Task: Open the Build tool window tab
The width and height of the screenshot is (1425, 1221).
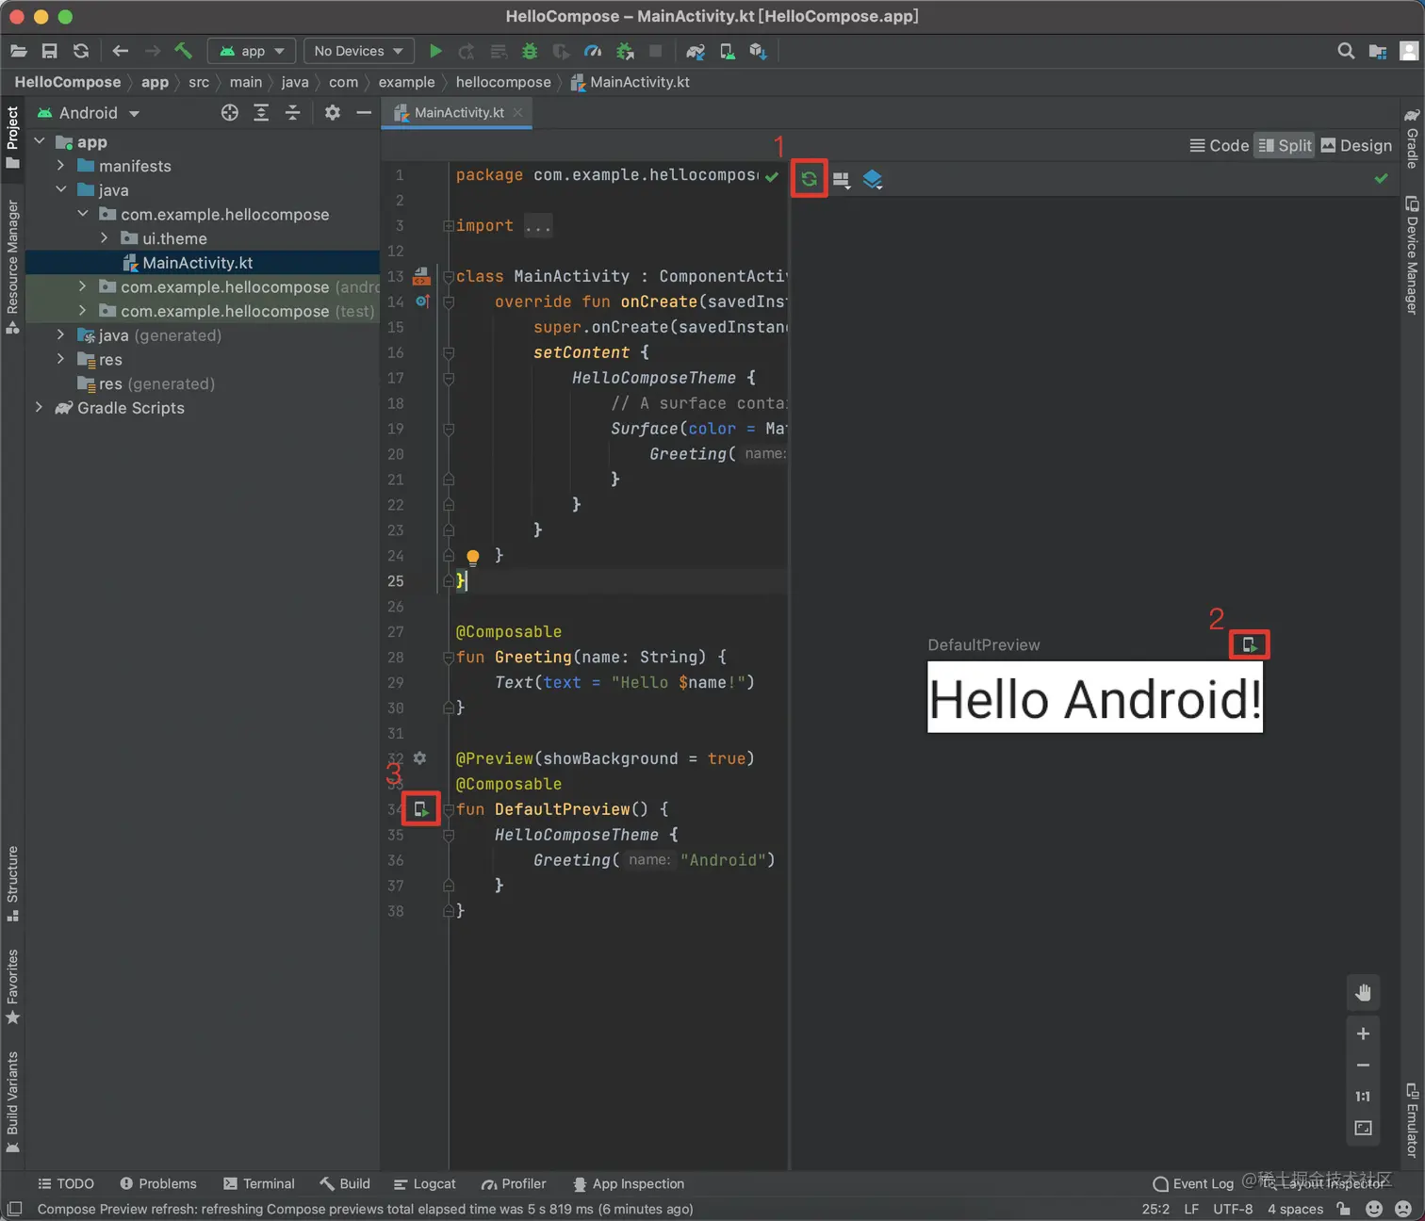Action: 345,1184
